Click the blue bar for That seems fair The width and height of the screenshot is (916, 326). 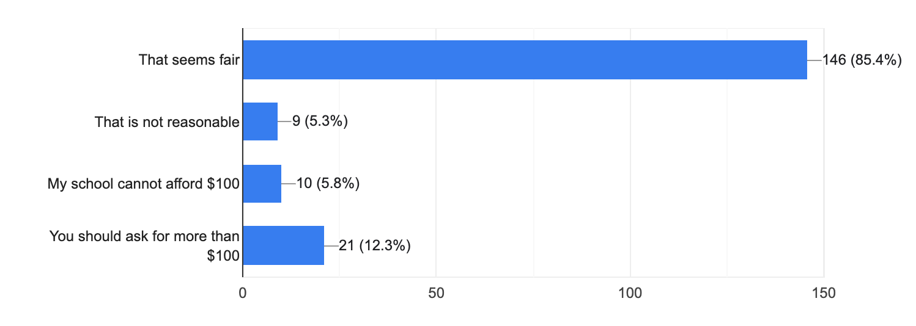pos(525,60)
